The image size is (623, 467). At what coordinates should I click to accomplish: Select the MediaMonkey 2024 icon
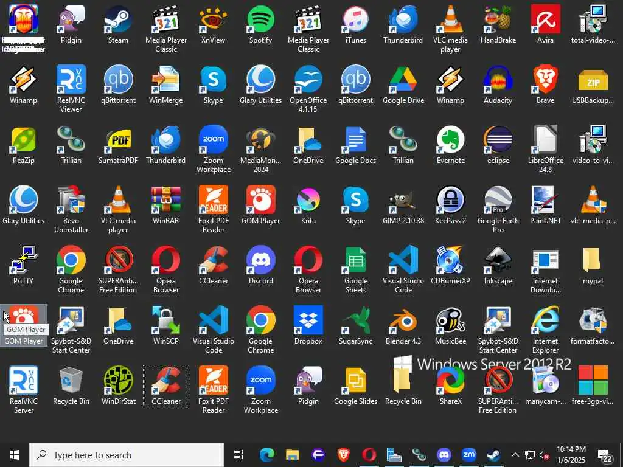click(260, 150)
